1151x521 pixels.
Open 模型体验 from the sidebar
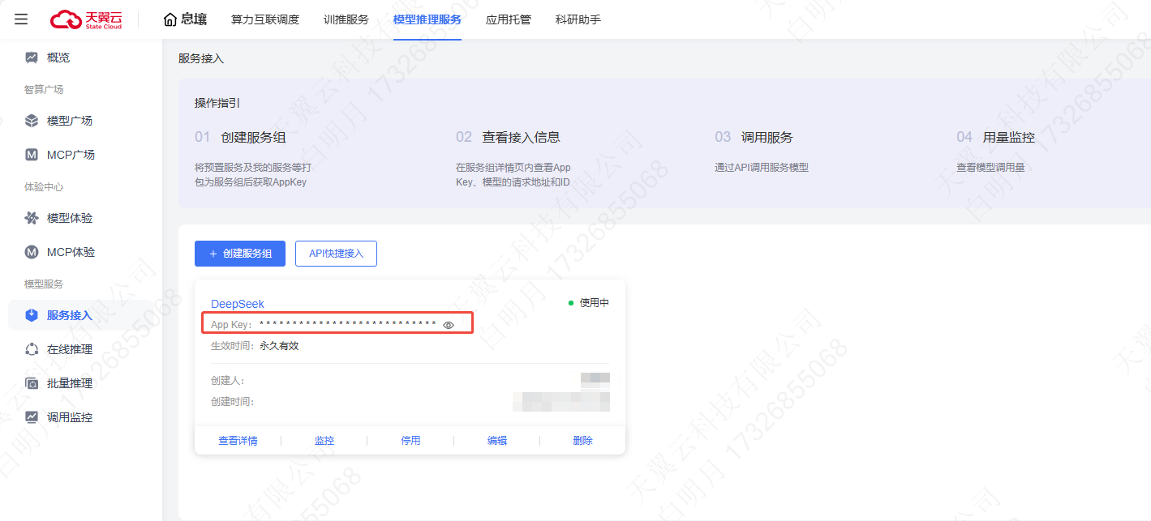(69, 218)
